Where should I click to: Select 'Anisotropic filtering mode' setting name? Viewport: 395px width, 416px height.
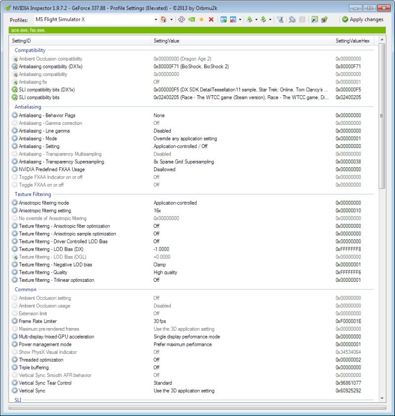coord(44,203)
